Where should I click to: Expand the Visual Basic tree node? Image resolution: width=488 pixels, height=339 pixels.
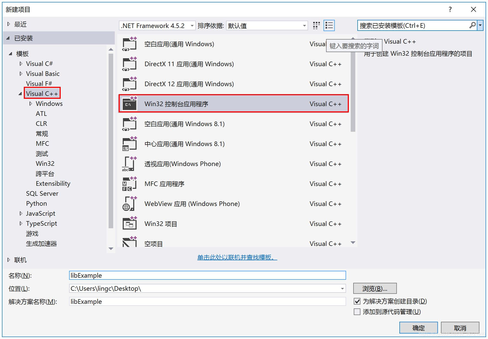pos(21,74)
